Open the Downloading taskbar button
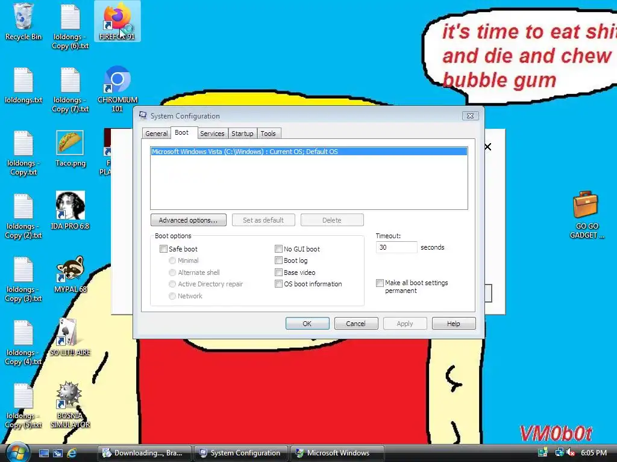The width and height of the screenshot is (617, 462). (x=145, y=453)
